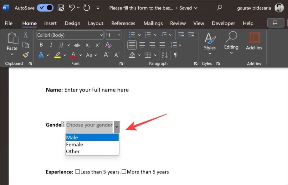The width and height of the screenshot is (288, 185).
Task: Click the Bullets list icon
Action: pos(132,35)
